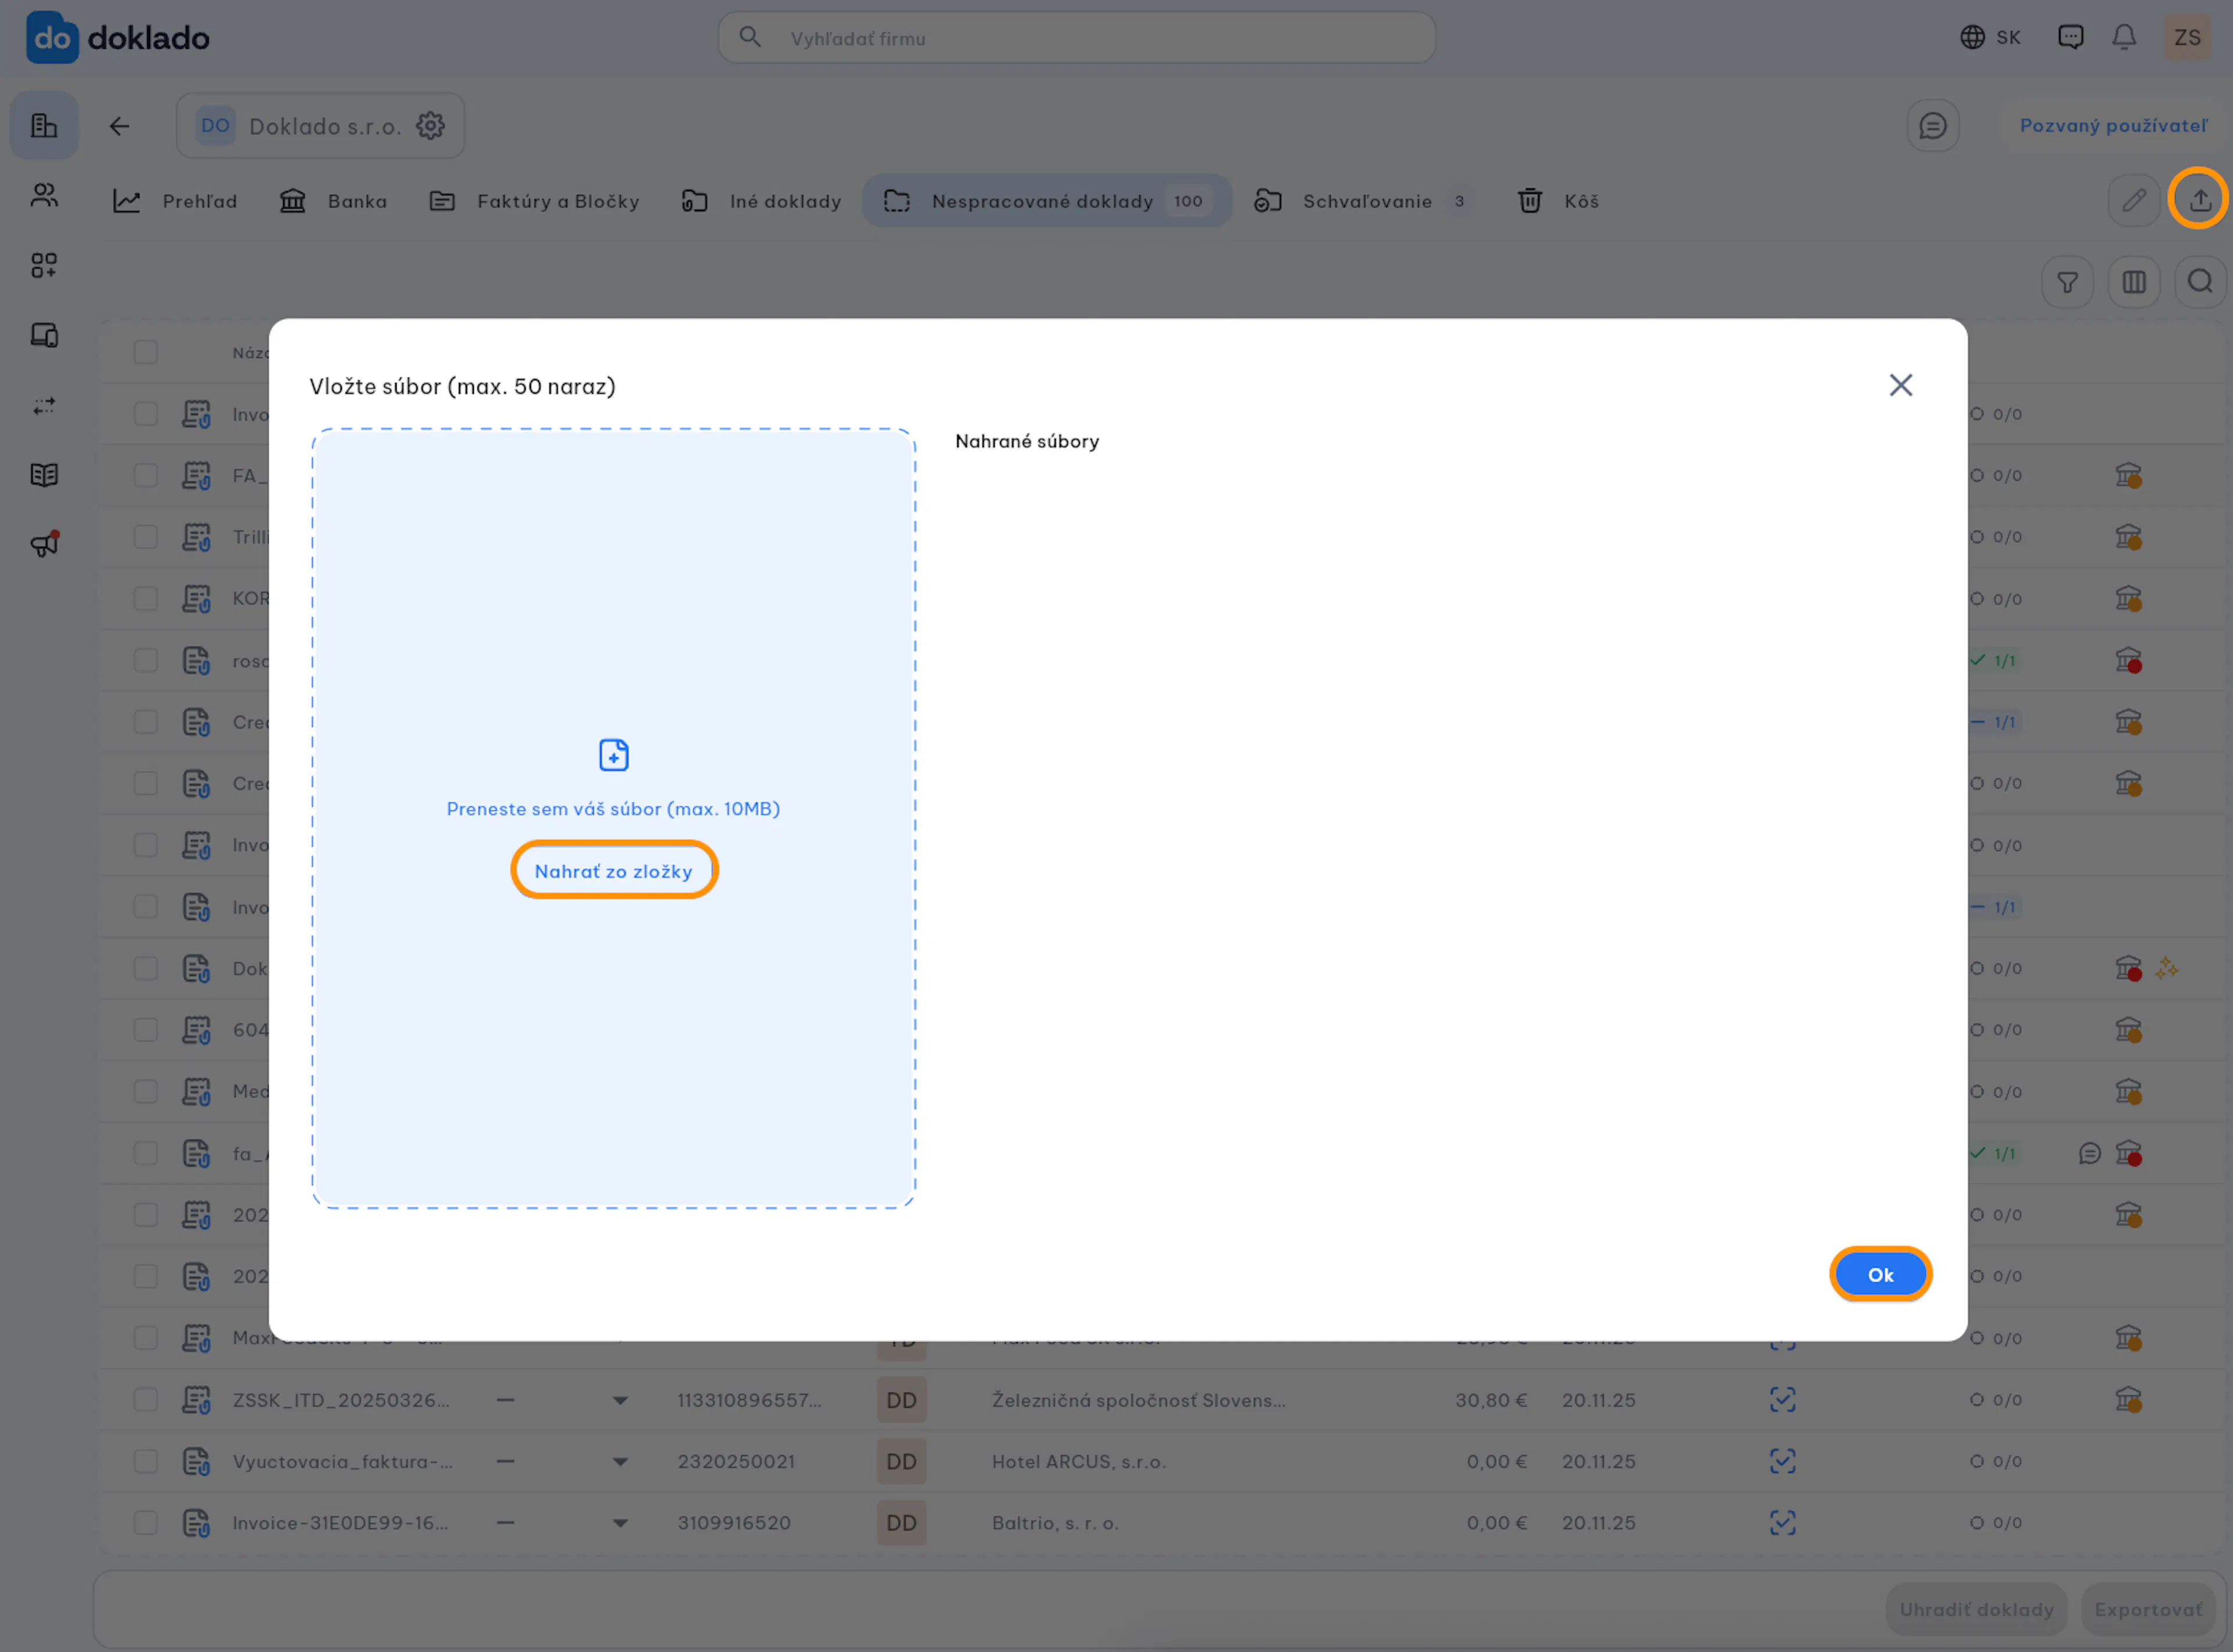Screen dimensions: 2233x1652
Task: Switch to Nespracované doklady tab
Action: point(1047,201)
